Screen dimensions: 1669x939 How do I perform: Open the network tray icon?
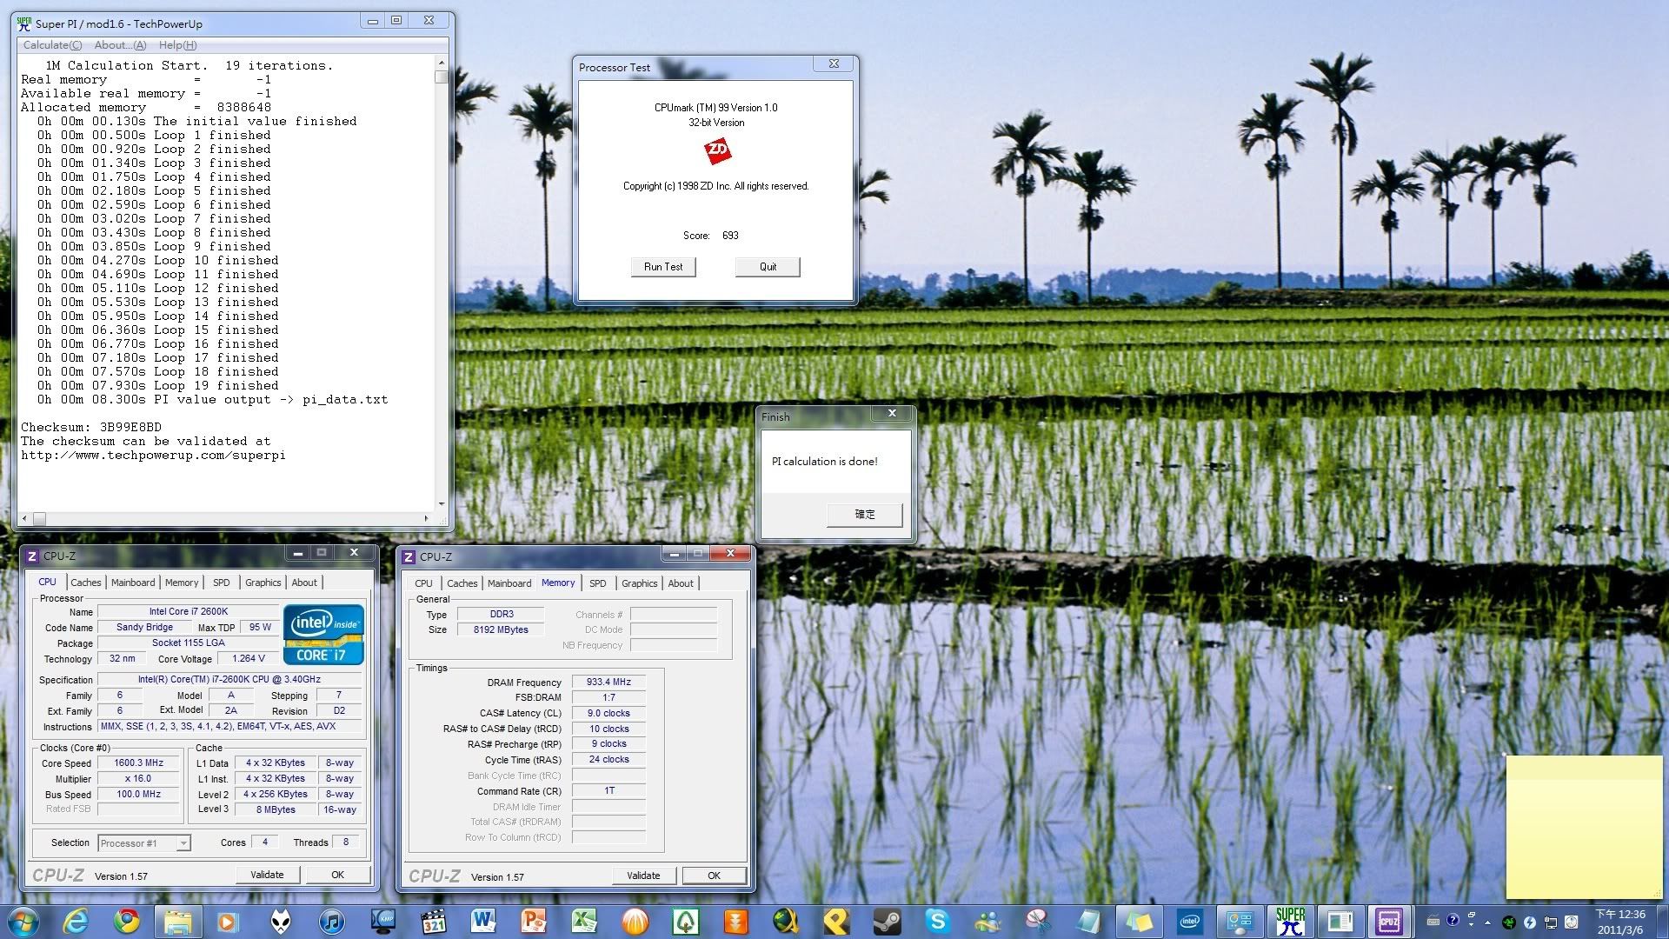coord(1551,922)
